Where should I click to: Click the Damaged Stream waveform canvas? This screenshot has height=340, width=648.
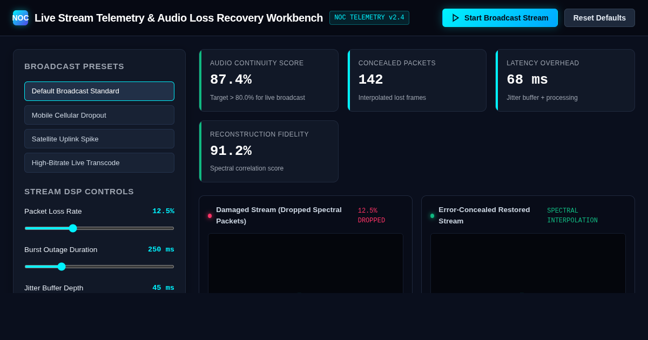click(x=306, y=263)
